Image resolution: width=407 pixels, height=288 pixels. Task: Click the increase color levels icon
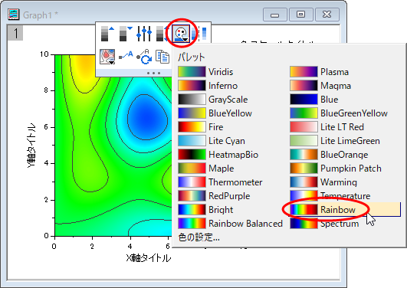pos(107,34)
